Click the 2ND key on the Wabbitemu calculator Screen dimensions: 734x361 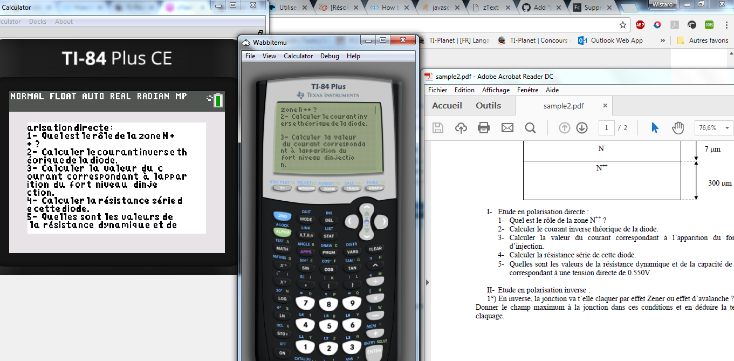click(282, 216)
